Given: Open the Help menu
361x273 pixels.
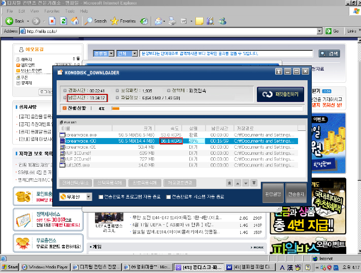Looking at the screenshot, I should [84, 11].
